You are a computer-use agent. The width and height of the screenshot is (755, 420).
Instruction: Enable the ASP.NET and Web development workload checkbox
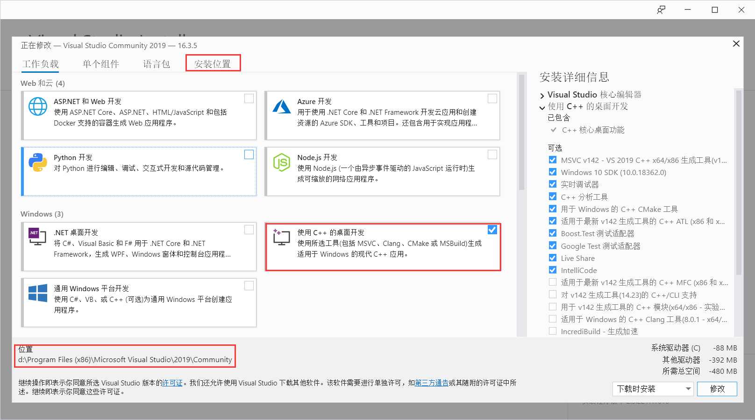click(249, 98)
